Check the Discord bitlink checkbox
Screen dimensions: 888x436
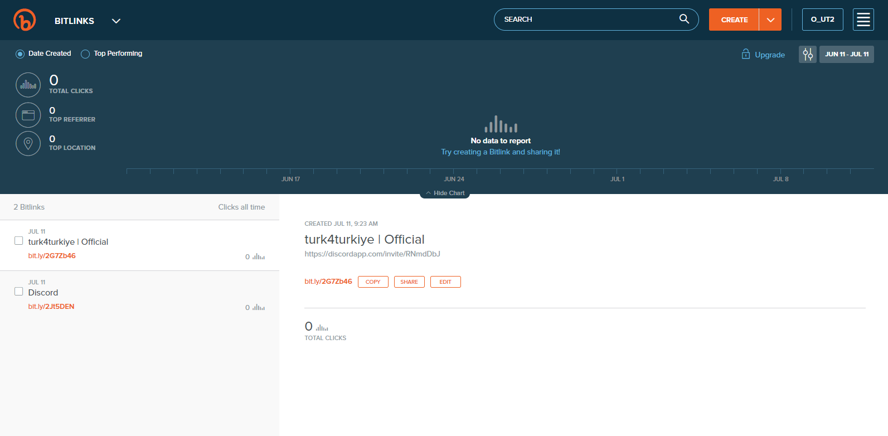click(19, 292)
